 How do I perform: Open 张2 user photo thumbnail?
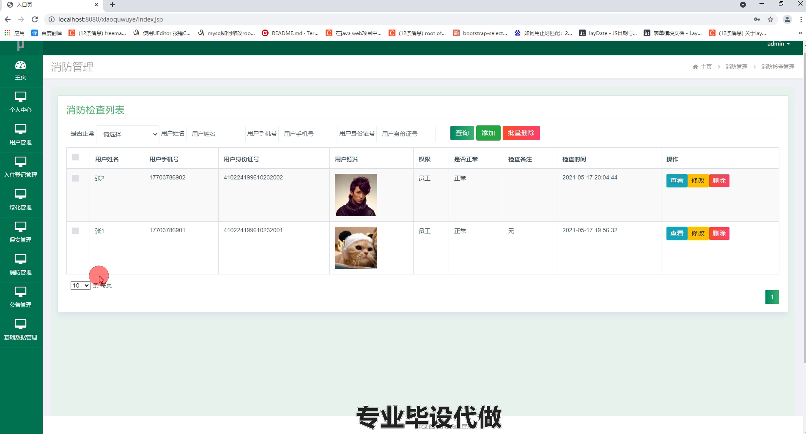pyautogui.click(x=356, y=195)
